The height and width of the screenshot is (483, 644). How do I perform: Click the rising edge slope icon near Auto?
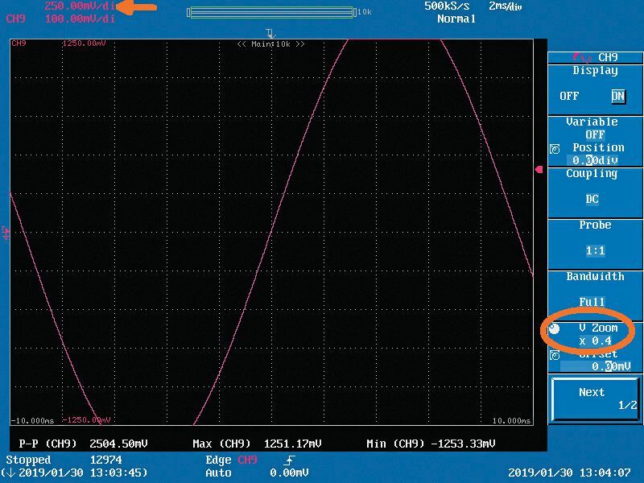[288, 459]
